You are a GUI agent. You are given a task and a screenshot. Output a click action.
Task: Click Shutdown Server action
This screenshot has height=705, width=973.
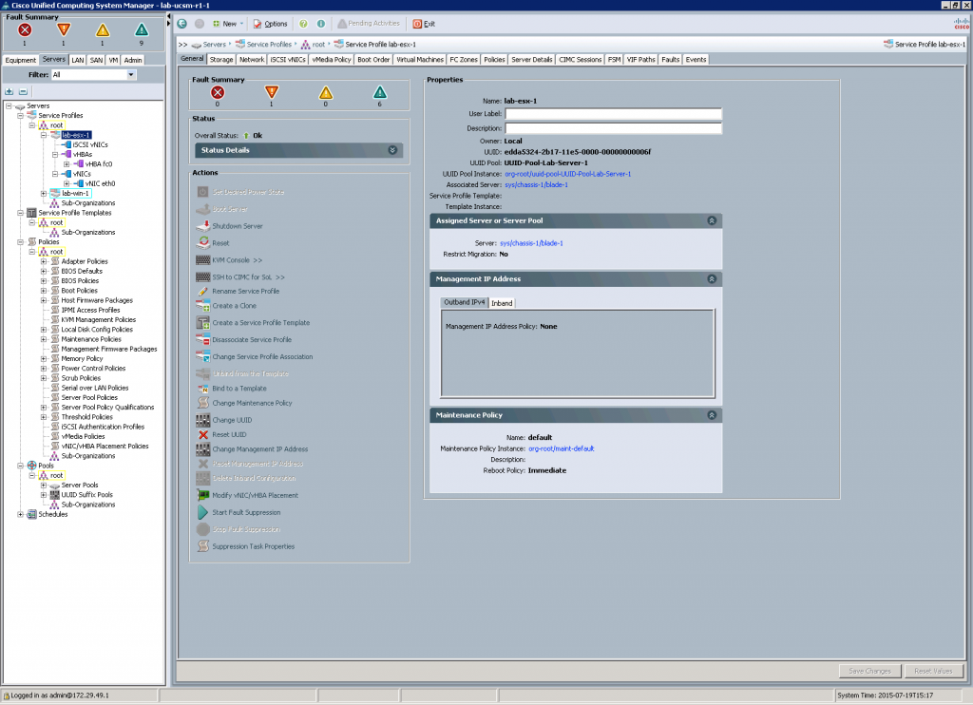click(x=237, y=226)
